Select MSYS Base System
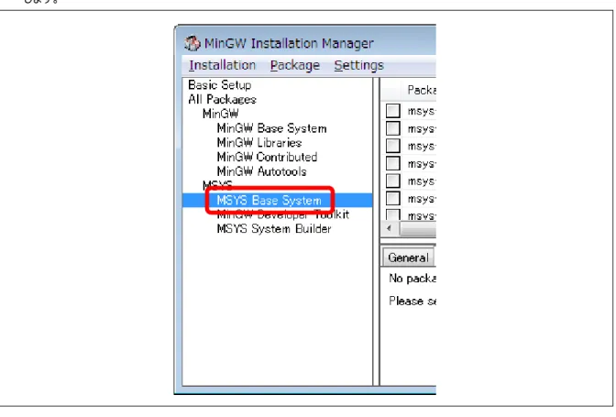This screenshot has height=417, width=616. (x=269, y=201)
